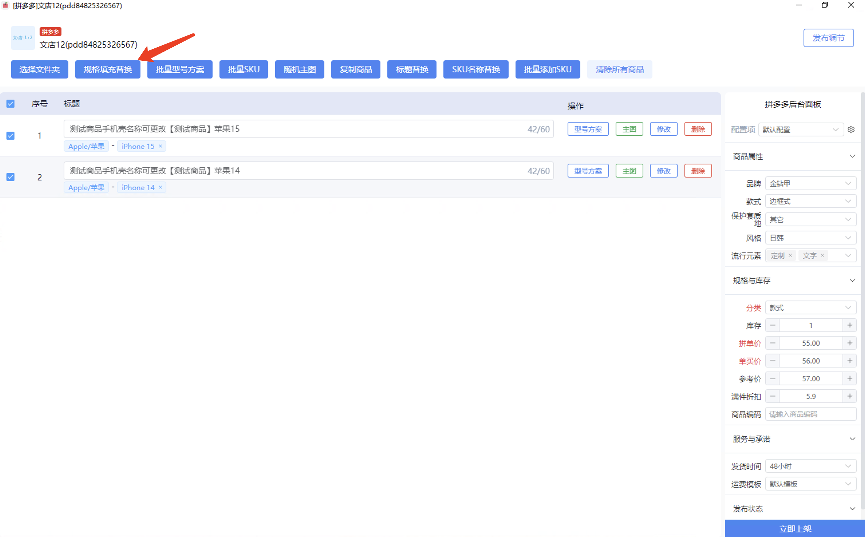Click the 商品编码 input field
Image resolution: width=865 pixels, height=537 pixels.
810,414
